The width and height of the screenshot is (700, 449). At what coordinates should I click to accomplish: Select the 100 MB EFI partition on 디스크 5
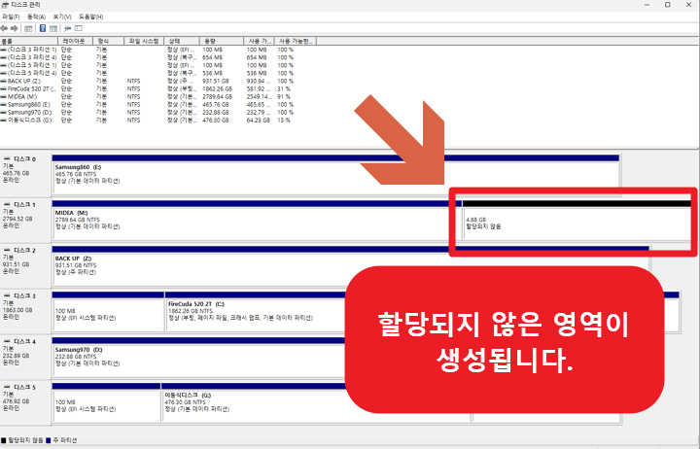pyautogui.click(x=106, y=402)
